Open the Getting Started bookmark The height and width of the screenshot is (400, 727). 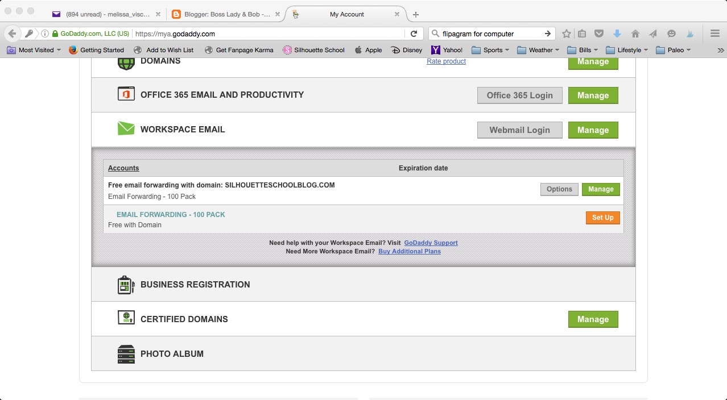click(x=96, y=50)
